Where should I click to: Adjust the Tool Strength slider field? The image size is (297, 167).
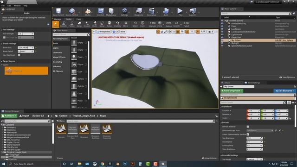26,34
